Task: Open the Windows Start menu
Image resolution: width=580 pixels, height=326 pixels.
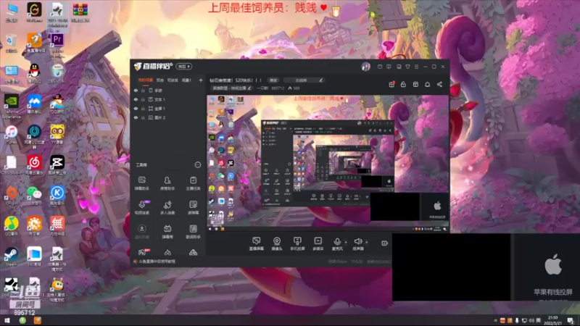Action: tap(7, 320)
